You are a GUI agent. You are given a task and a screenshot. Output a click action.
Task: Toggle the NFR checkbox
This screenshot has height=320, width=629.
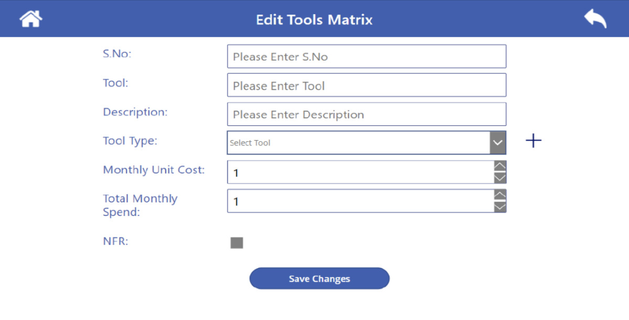236,242
